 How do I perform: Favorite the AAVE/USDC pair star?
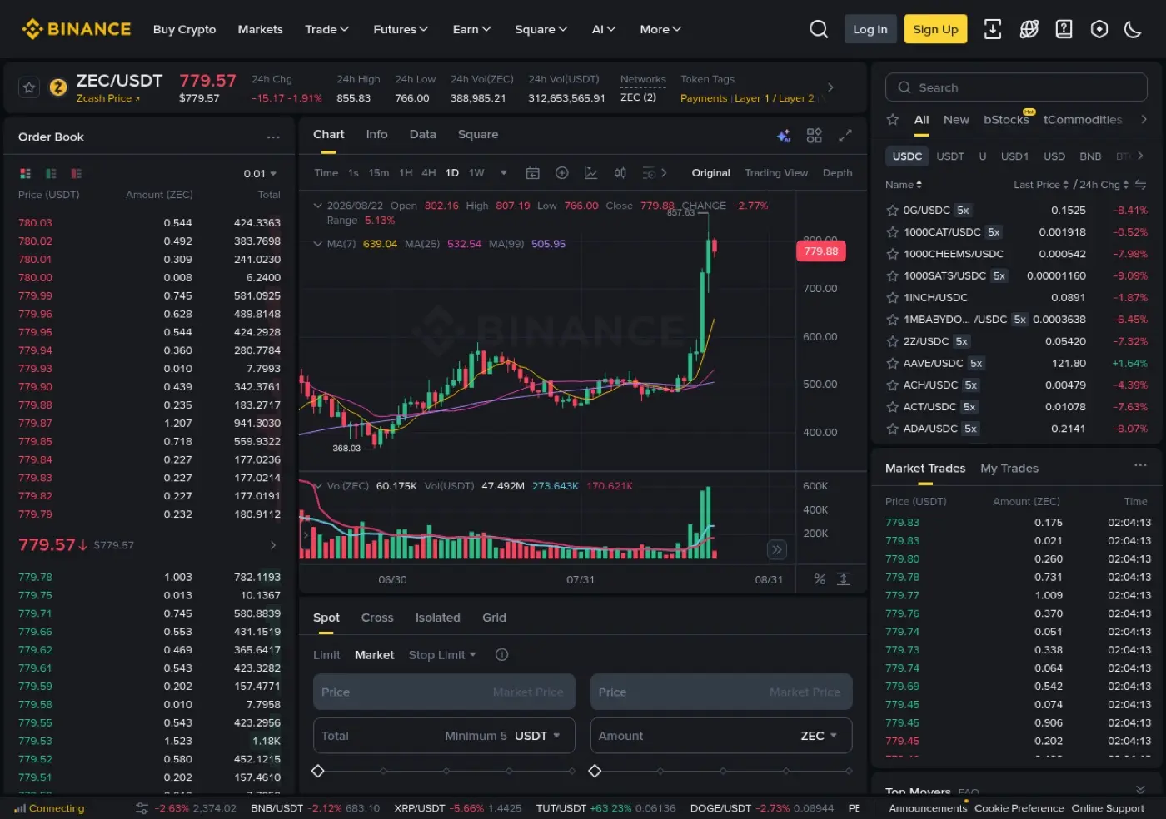[x=892, y=363]
